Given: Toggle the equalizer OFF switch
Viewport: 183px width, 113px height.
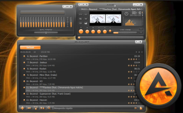Looking at the screenshot, I should click(67, 6).
